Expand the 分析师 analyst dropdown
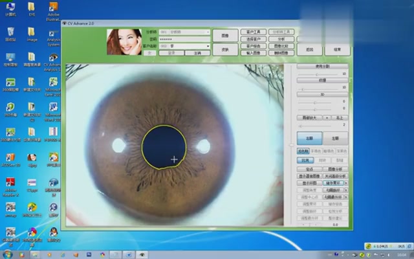 click(x=207, y=31)
